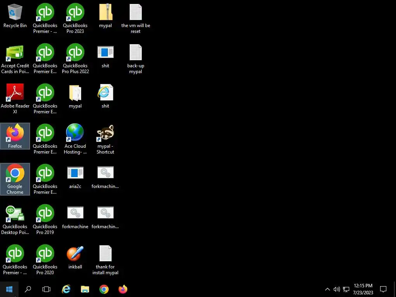Select the Google Chrome desktop shortcut
Viewport: 396px width, 297px height.
[x=15, y=179]
